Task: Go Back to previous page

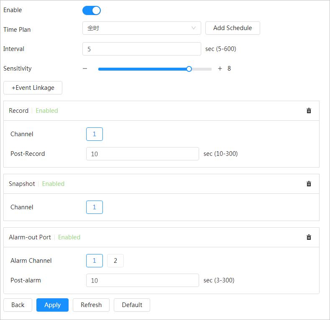Action: (18, 305)
